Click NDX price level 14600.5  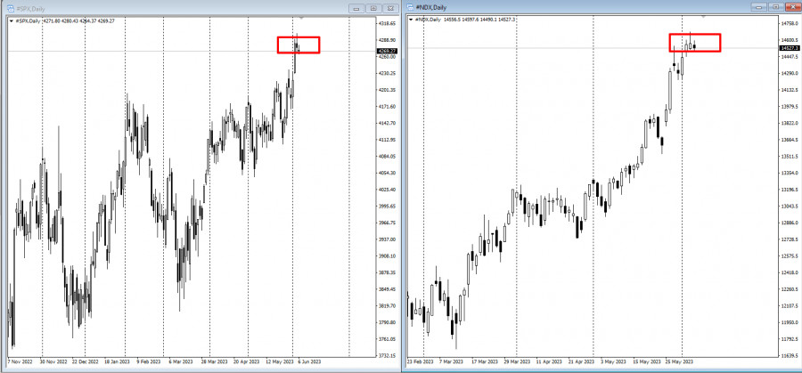(790, 39)
